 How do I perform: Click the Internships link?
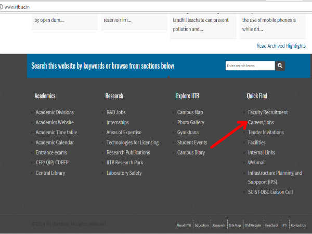click(118, 122)
